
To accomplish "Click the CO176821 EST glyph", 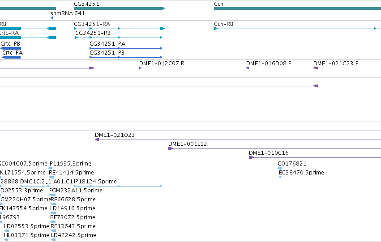I will [280, 168].
